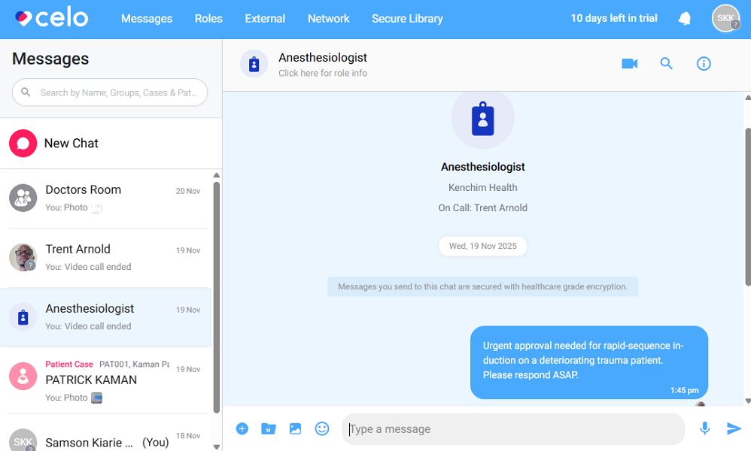Image resolution: width=751 pixels, height=451 pixels.
Task: Open notifications via the bell icon
Action: click(x=684, y=18)
